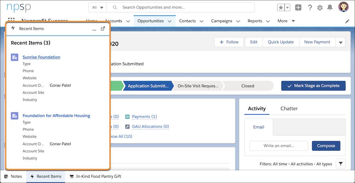Pop out the Recent Items panel
The height and width of the screenshot is (183, 355).
pyautogui.click(x=103, y=28)
